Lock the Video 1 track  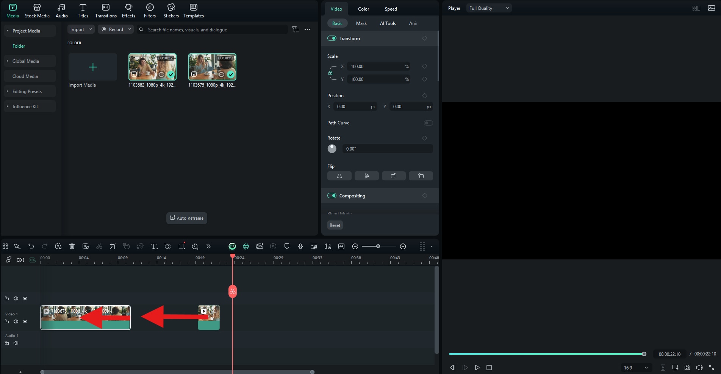click(7, 321)
